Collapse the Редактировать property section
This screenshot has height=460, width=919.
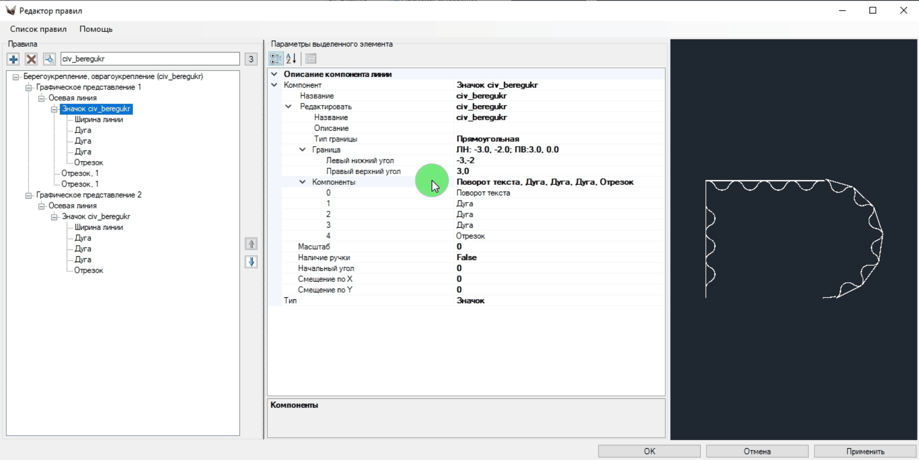tap(288, 107)
